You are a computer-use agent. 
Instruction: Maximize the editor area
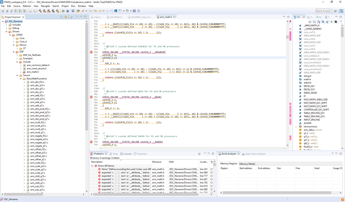(x=288, y=17)
